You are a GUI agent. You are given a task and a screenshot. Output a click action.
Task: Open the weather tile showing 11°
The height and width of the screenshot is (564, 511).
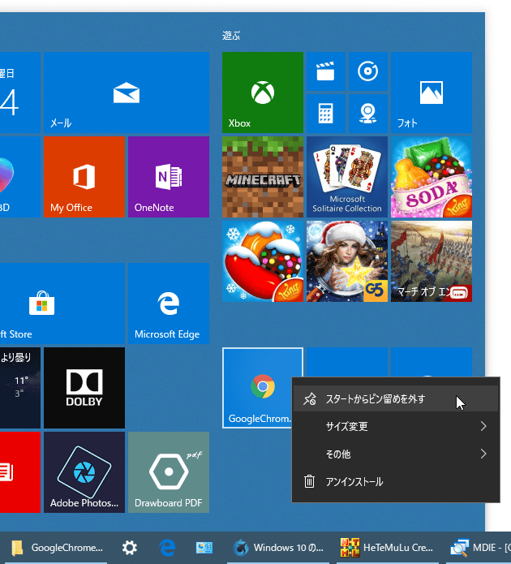point(20,388)
